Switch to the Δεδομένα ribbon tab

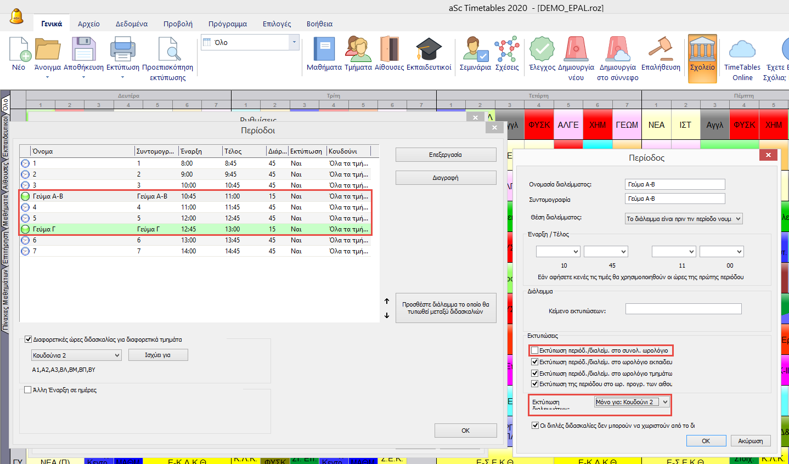(x=131, y=24)
